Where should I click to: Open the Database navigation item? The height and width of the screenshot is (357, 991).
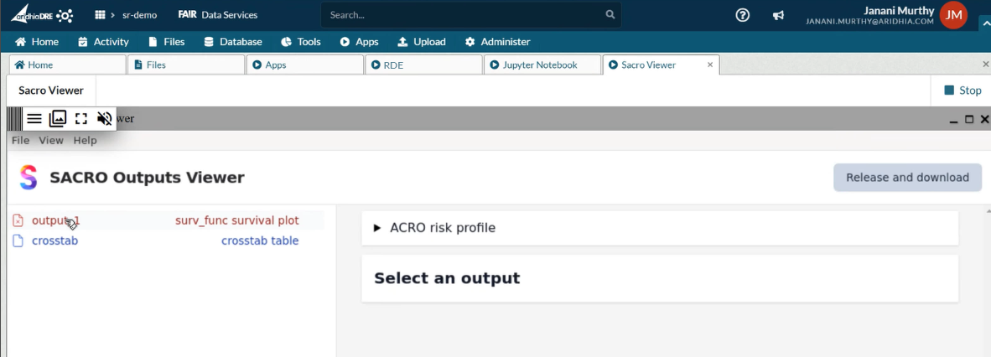pyautogui.click(x=233, y=42)
